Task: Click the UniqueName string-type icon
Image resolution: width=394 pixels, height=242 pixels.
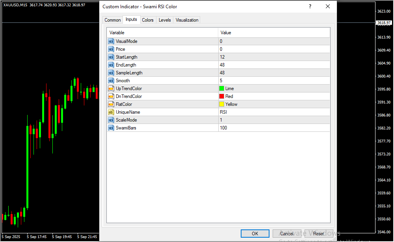Action: (x=111, y=112)
